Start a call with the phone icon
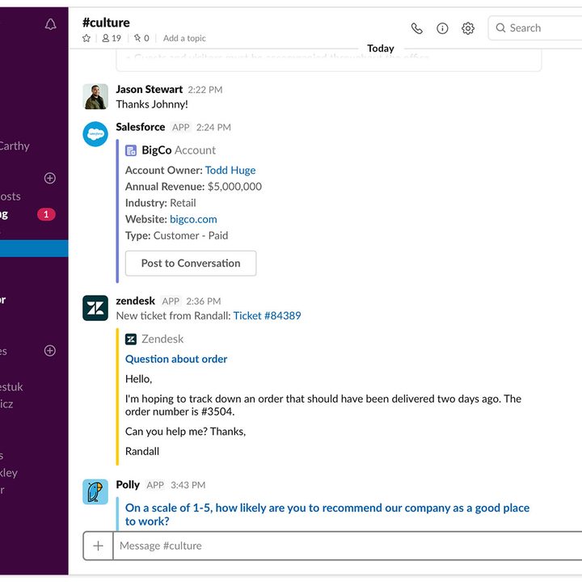This screenshot has height=582, width=582. click(417, 28)
